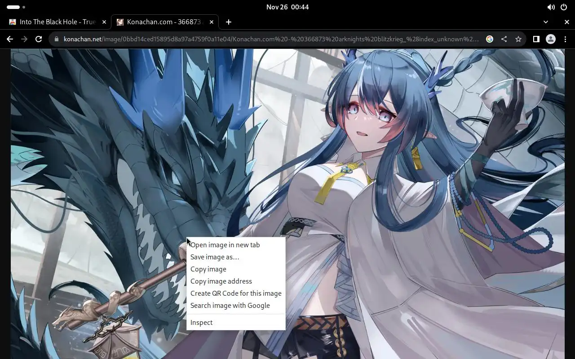This screenshot has height=359, width=575.
Task: Bookmark this page with the star
Action: [x=518, y=39]
